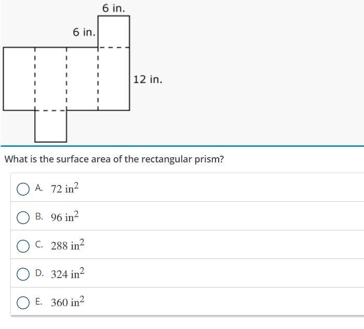Click the 72 in² answer text
This screenshot has height=329, width=364.
click(x=65, y=188)
